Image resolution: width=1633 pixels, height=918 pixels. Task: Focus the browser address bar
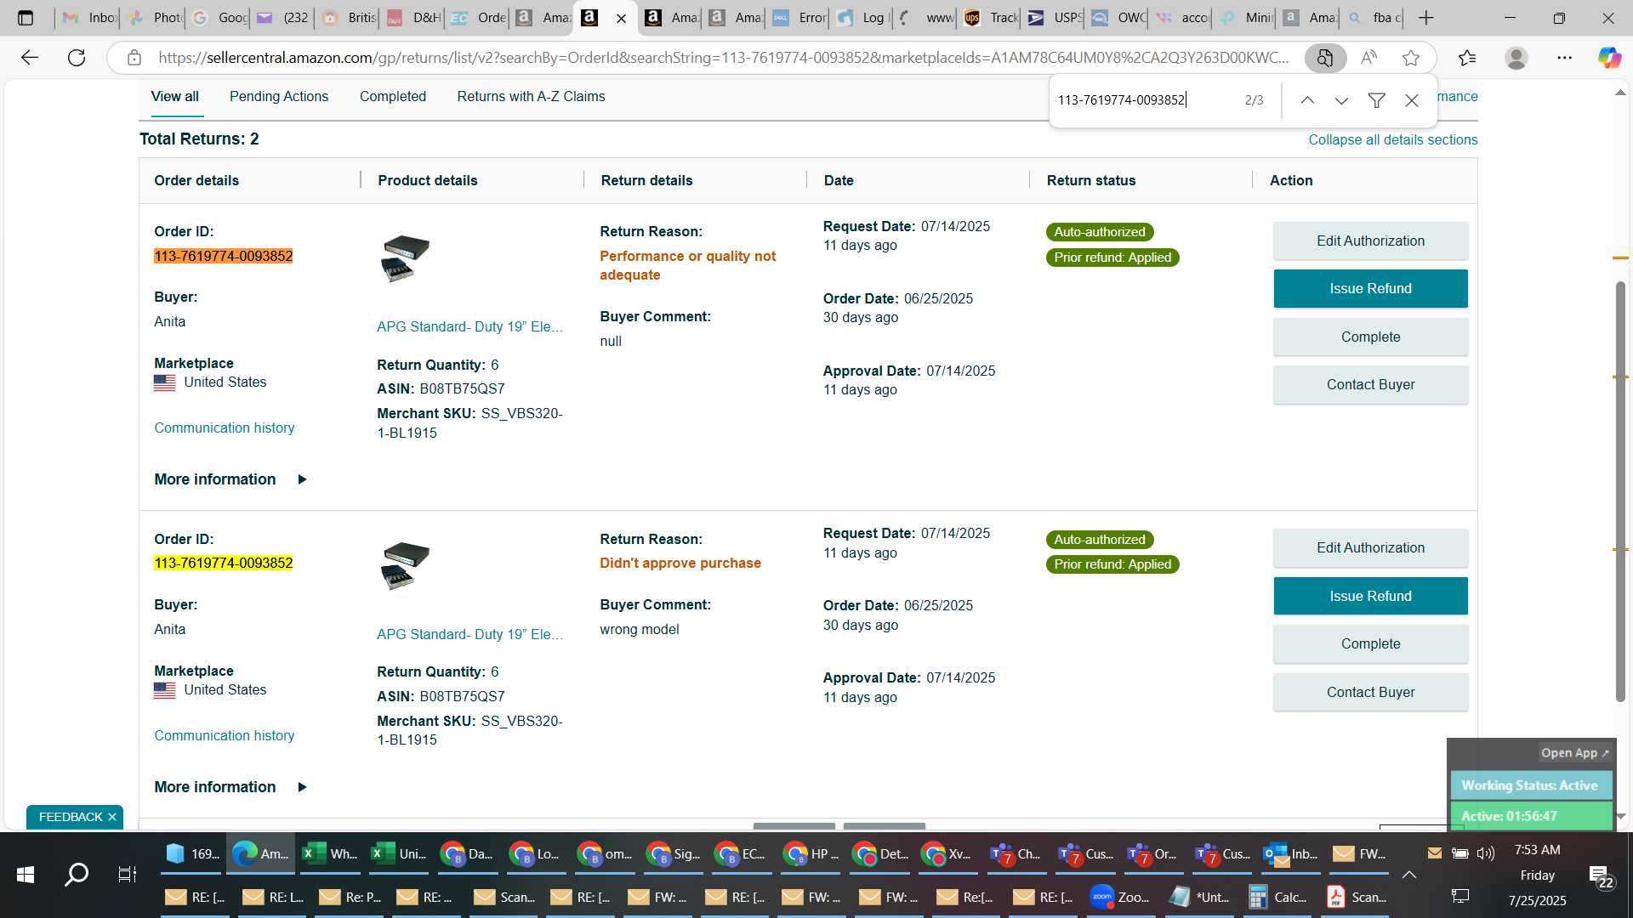[x=723, y=58]
